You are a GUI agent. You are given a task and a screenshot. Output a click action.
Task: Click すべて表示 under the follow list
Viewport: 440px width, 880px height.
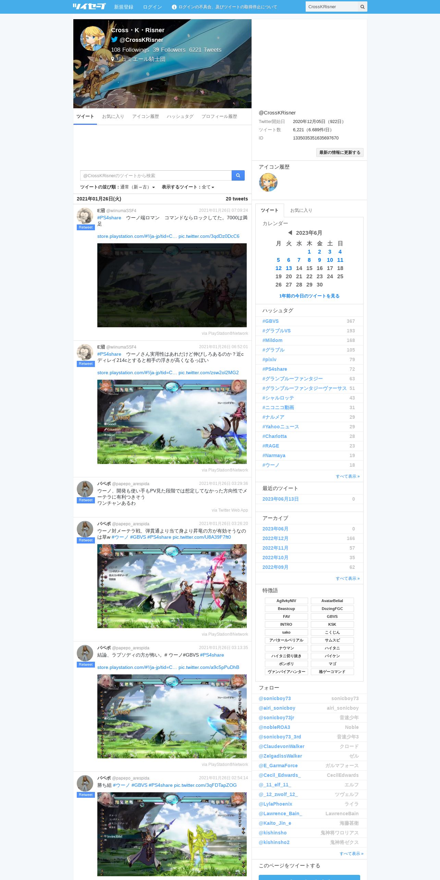click(352, 854)
